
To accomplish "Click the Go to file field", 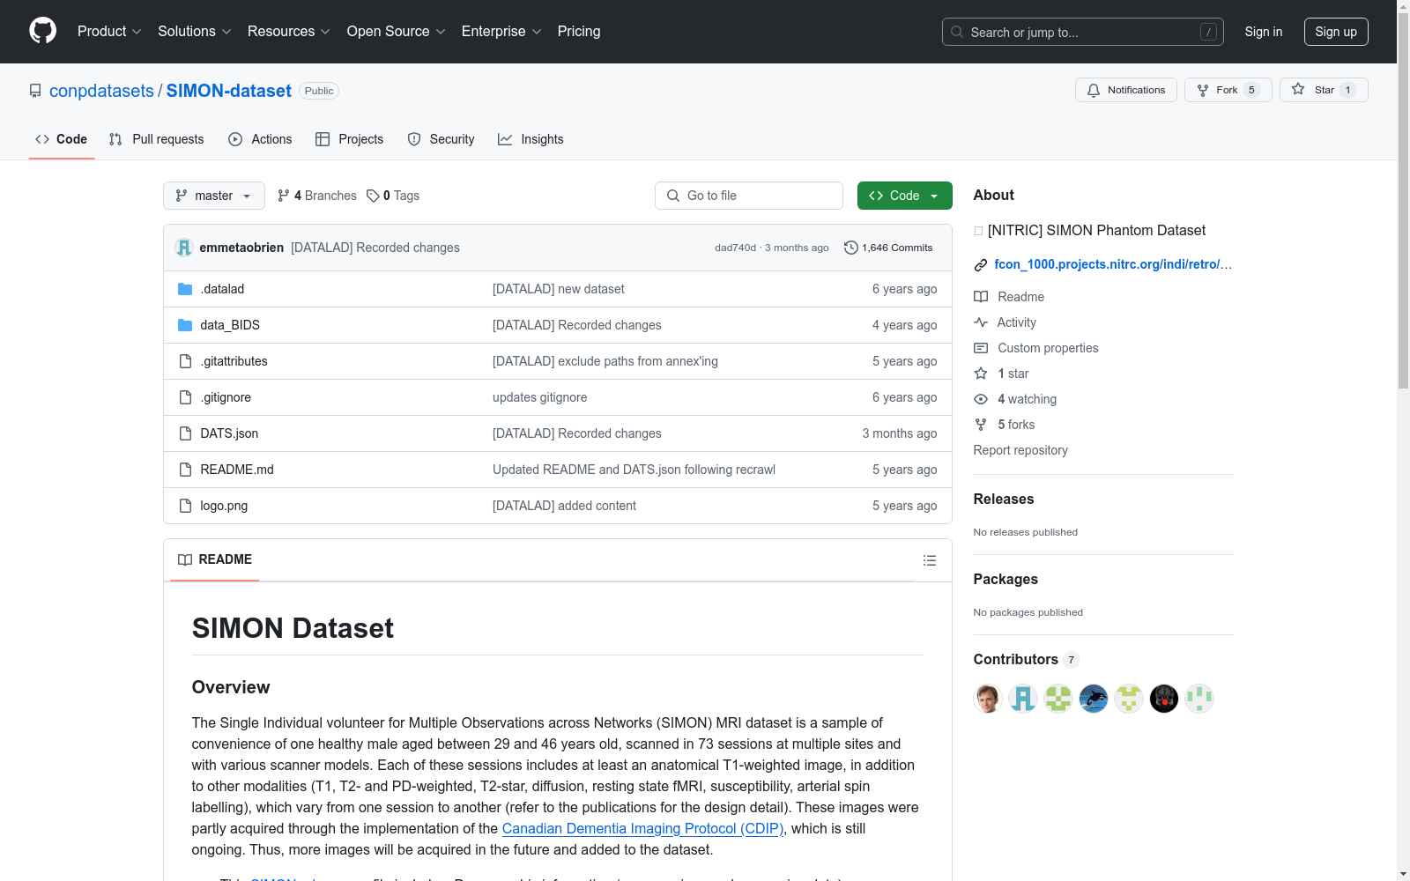I will (x=749, y=196).
